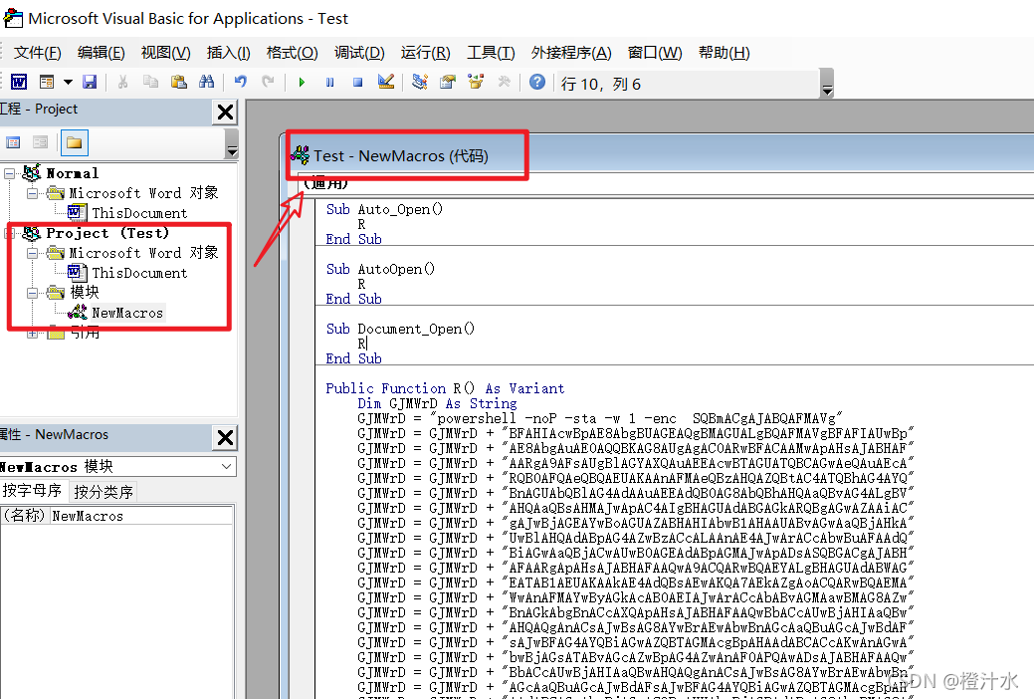
Task: Click the Dim GJMWrD As String line
Action: click(437, 403)
